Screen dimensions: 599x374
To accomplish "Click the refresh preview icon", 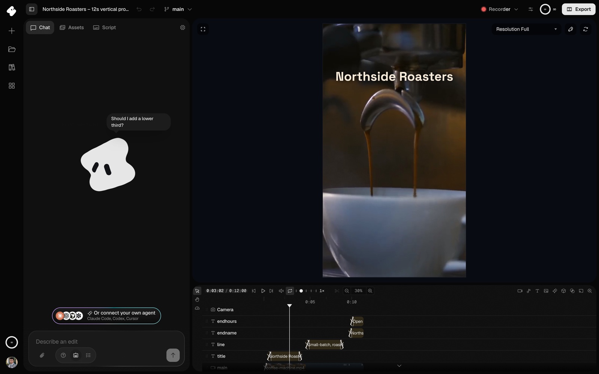I will coord(586,29).
